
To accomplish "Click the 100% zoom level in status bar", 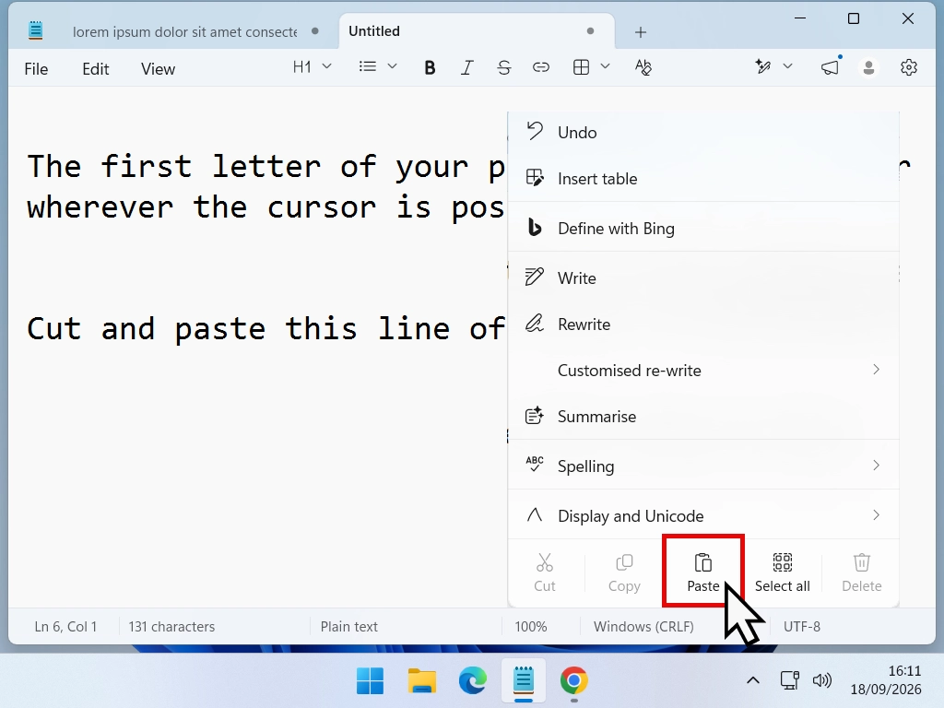I will pos(530,627).
